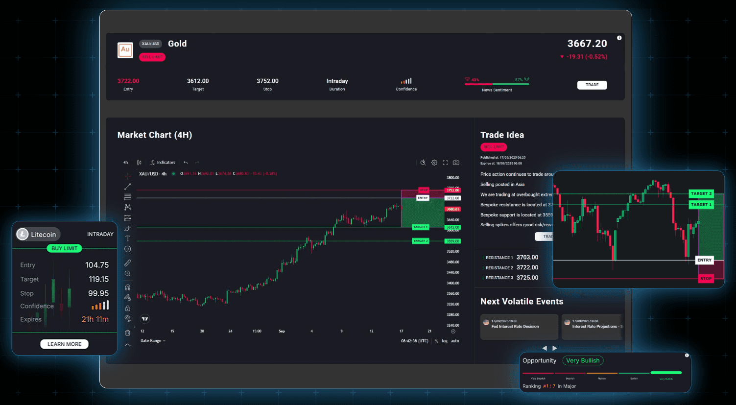Open the candlestick chart style selector
The image size is (736, 405).
tap(140, 163)
